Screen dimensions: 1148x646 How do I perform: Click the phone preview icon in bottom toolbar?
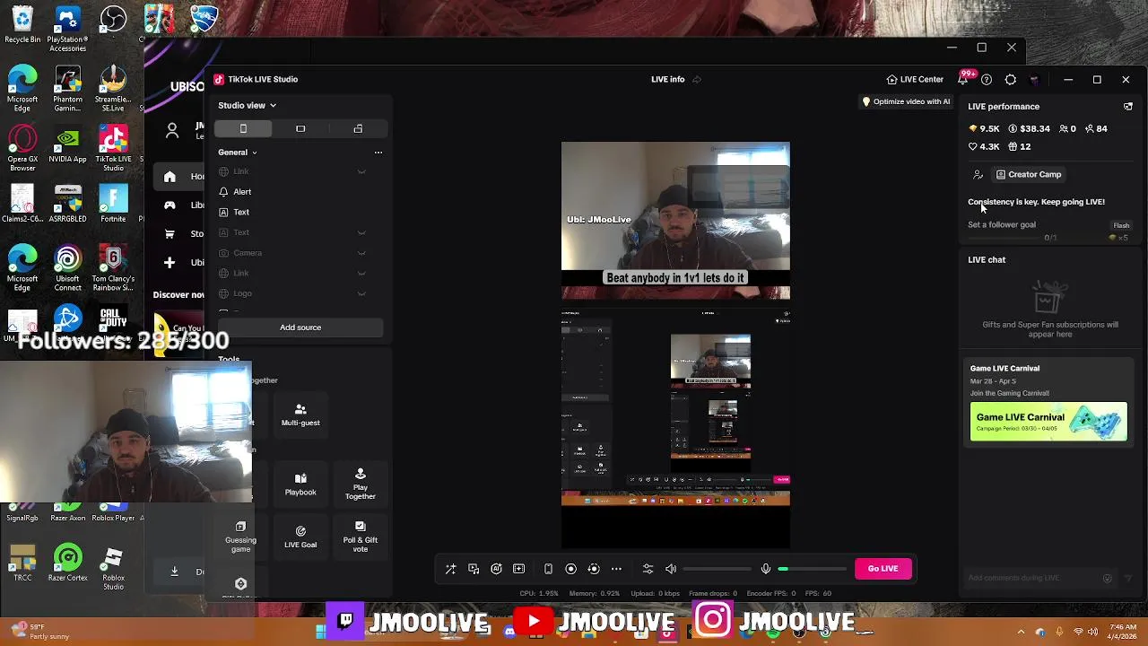click(x=548, y=569)
